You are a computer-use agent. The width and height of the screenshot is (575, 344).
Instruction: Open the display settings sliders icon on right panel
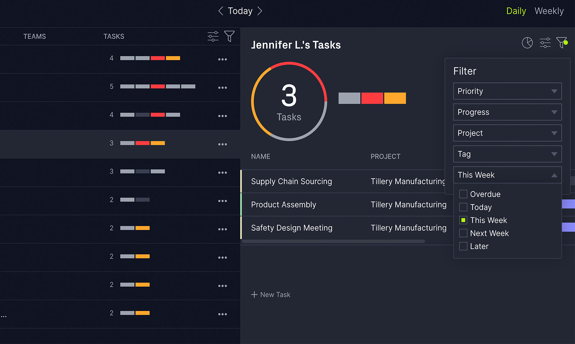(544, 42)
